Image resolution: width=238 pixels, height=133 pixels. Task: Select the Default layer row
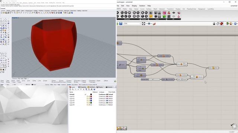[x=92, y=95]
